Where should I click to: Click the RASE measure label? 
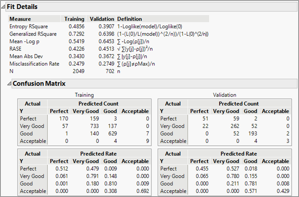(15, 49)
